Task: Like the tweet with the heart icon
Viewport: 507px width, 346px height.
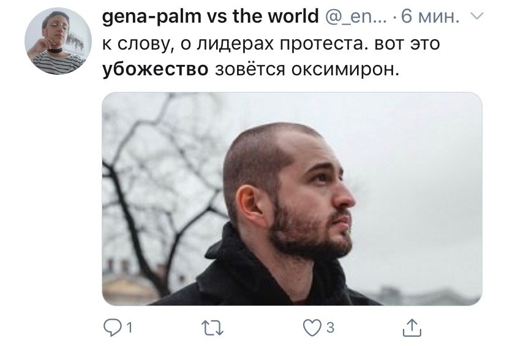Action: click(x=312, y=328)
